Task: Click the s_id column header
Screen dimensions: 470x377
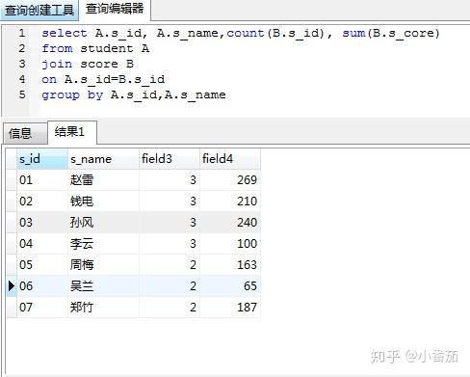Action: [42, 159]
